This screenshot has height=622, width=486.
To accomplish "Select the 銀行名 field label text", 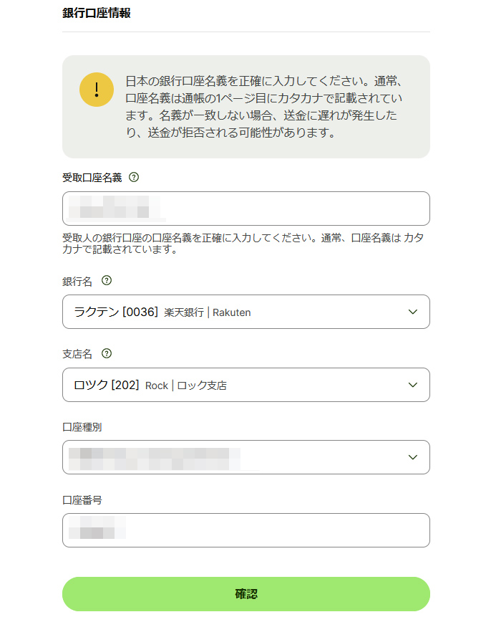I will point(78,281).
